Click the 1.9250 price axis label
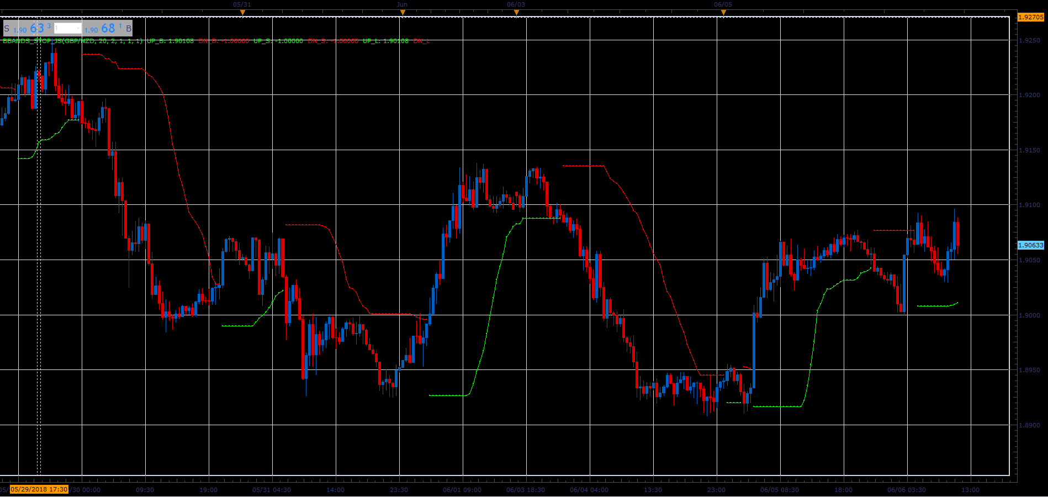Viewport: 1048px width, 497px height. tap(1029, 40)
